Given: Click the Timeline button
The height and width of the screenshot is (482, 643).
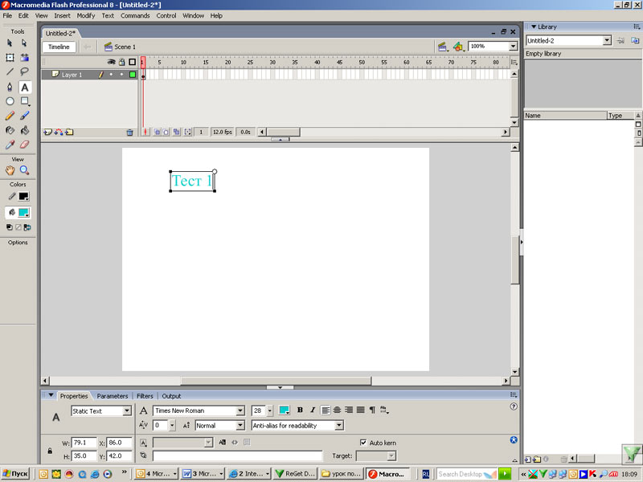Looking at the screenshot, I should click(x=59, y=47).
